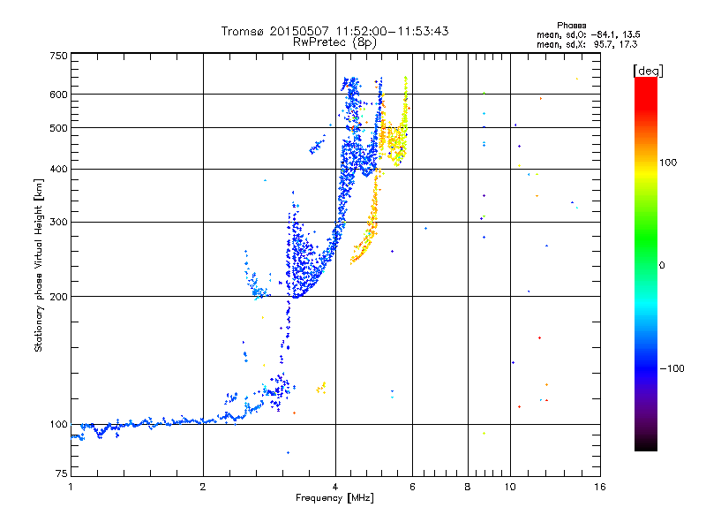This screenshot has height=530, width=706.
Task: Click the 'Stationary phase Virtual Height [km]' axis title
Action: click(39, 265)
